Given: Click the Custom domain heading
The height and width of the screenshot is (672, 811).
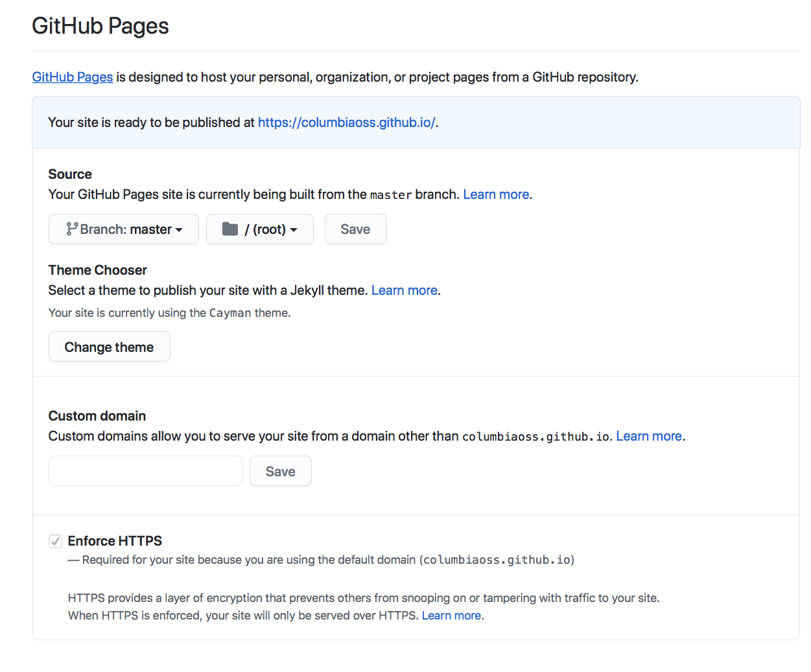Looking at the screenshot, I should click(97, 416).
